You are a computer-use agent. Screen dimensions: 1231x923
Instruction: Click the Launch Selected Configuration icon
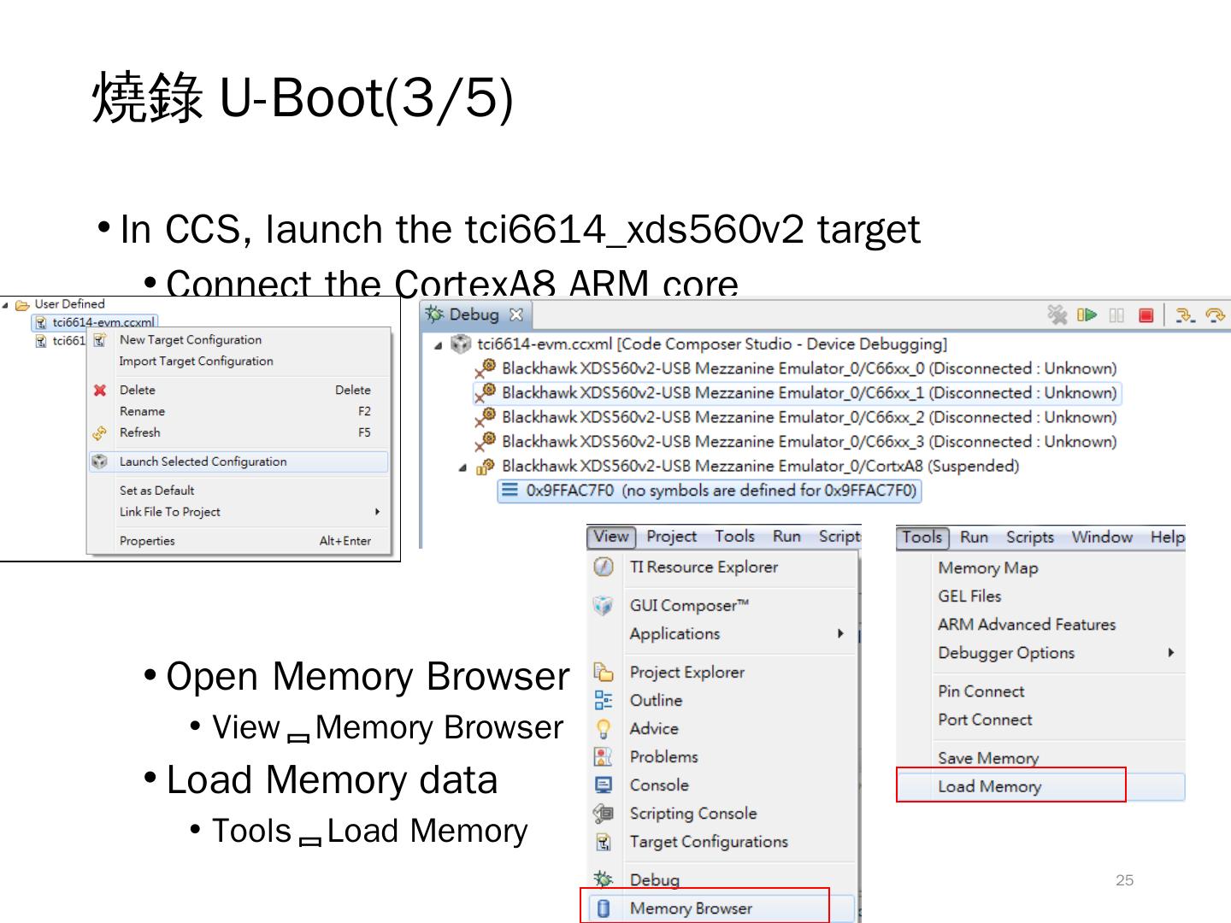(100, 461)
